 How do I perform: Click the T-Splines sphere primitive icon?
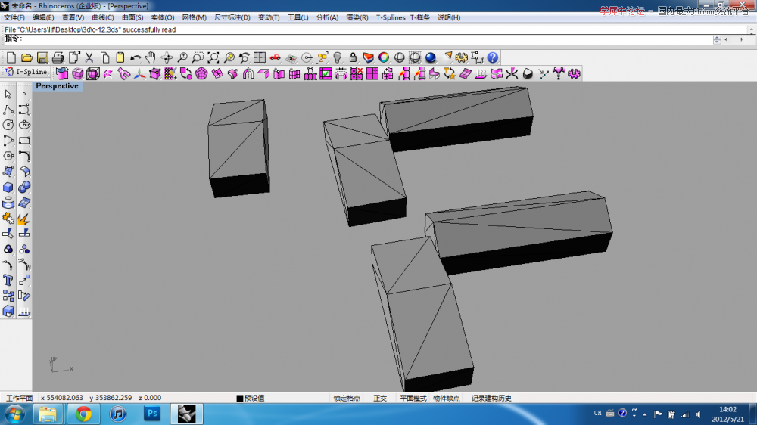78,74
